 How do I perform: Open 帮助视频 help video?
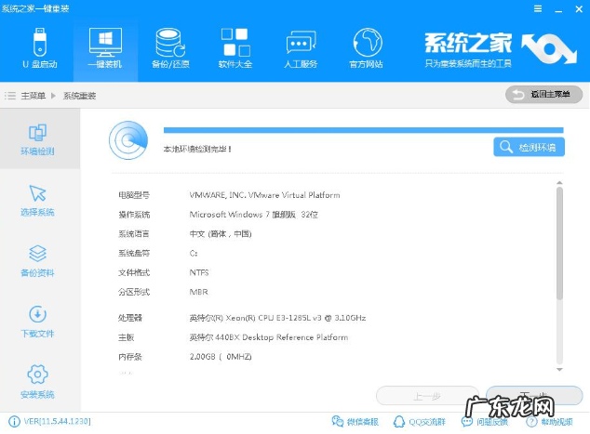tap(549, 422)
